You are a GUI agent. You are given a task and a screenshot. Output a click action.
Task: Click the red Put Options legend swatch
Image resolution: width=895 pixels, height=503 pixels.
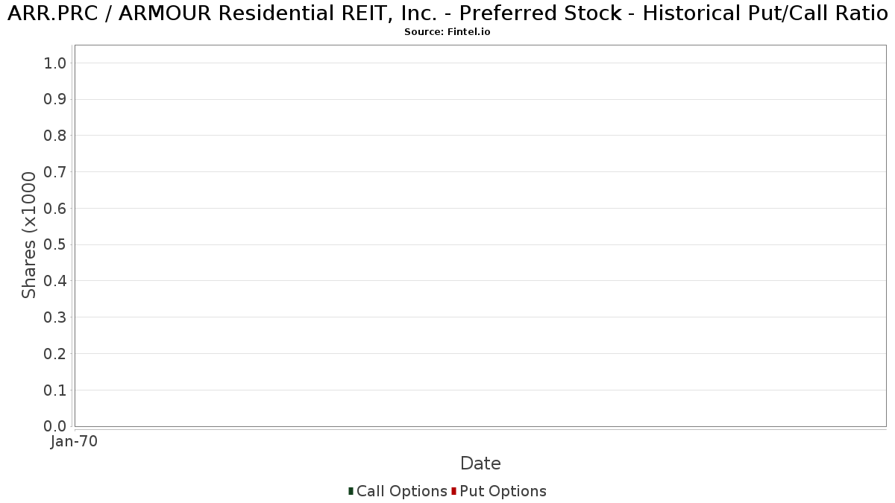pos(453,491)
